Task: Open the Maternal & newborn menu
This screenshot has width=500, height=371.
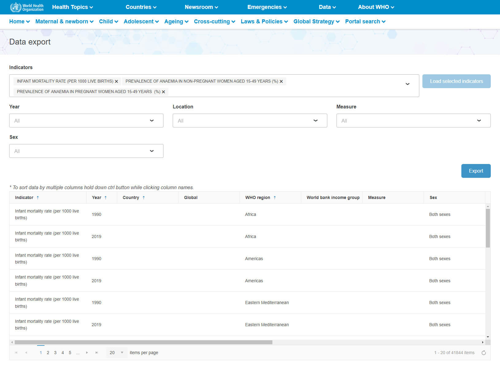Action: (64, 21)
